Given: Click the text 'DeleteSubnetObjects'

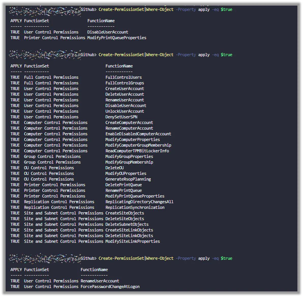Looking at the screenshot, I should [127, 224].
